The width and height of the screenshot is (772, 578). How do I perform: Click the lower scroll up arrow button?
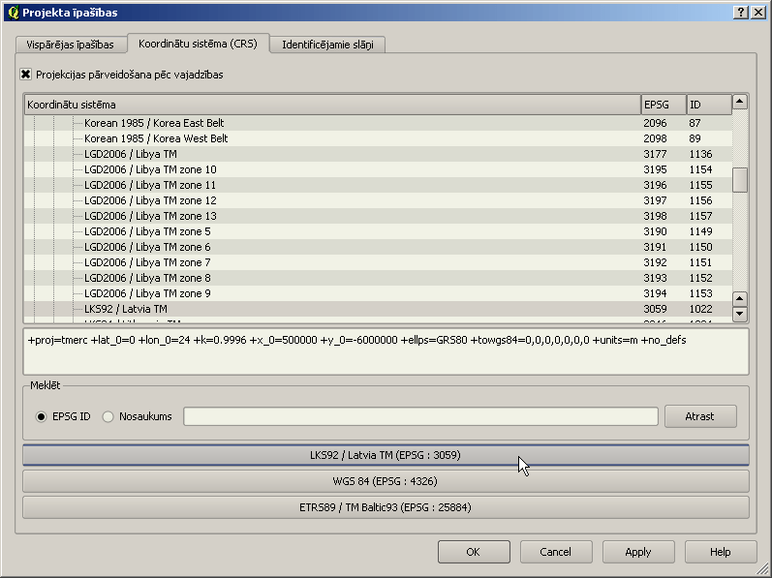[x=740, y=298]
